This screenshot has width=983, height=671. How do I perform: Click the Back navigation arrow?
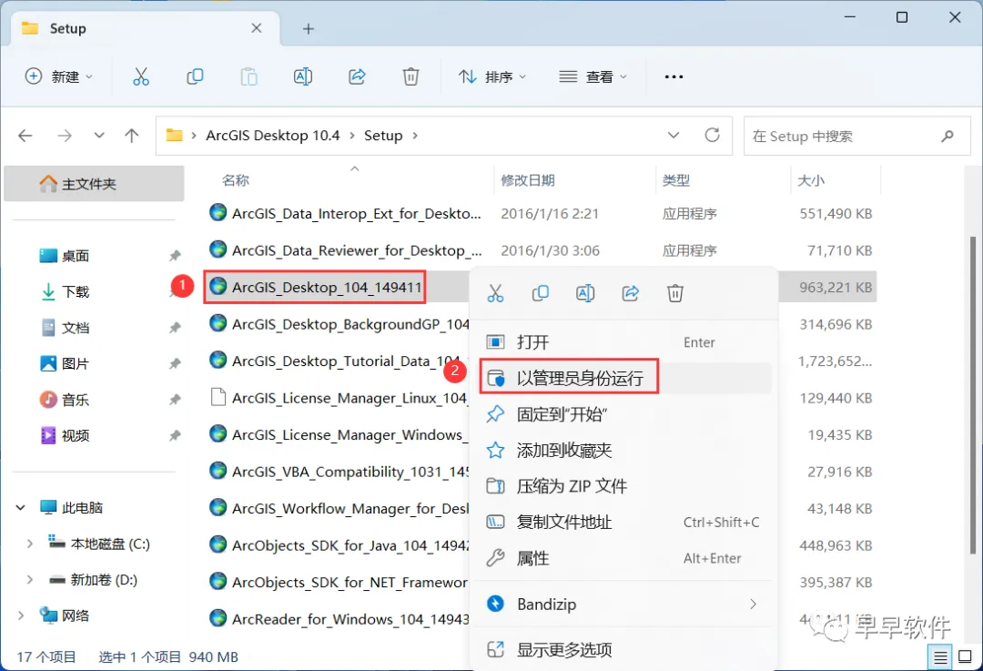point(25,136)
